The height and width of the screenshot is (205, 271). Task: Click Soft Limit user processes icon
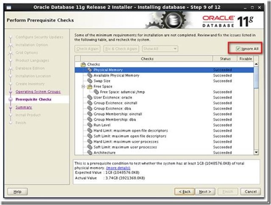(x=89, y=147)
